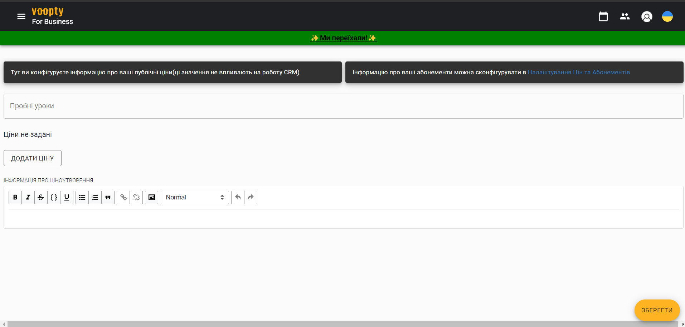The height and width of the screenshot is (327, 685).
Task: Insert a code block
Action: pos(54,197)
